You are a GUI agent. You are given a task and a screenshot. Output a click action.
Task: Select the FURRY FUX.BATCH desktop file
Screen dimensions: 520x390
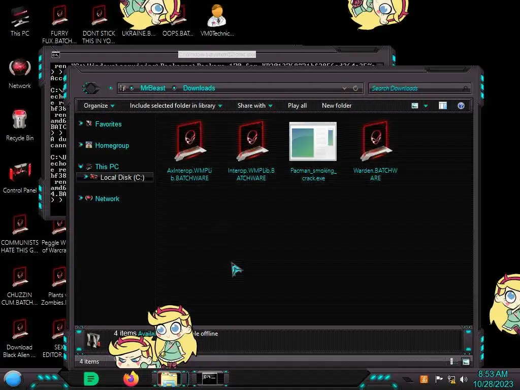click(59, 25)
